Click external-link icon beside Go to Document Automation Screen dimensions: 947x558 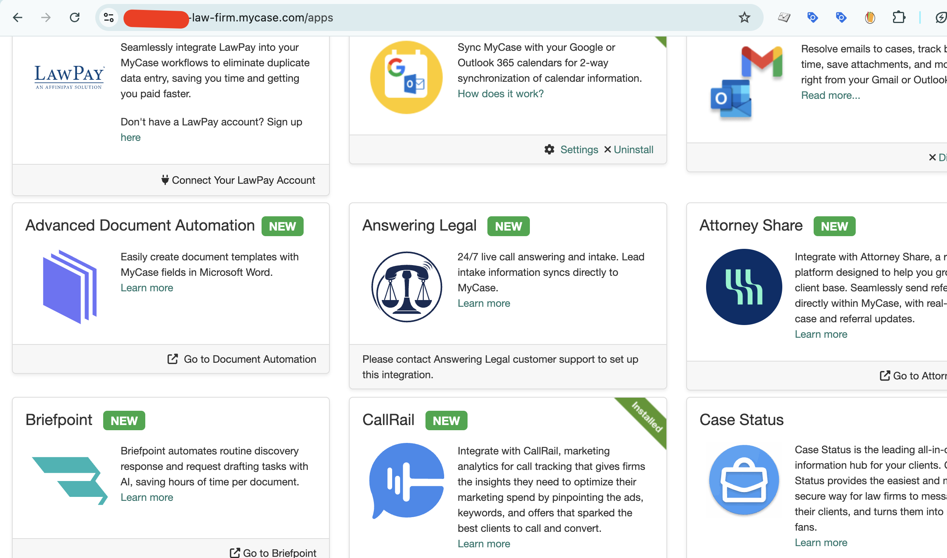(173, 359)
